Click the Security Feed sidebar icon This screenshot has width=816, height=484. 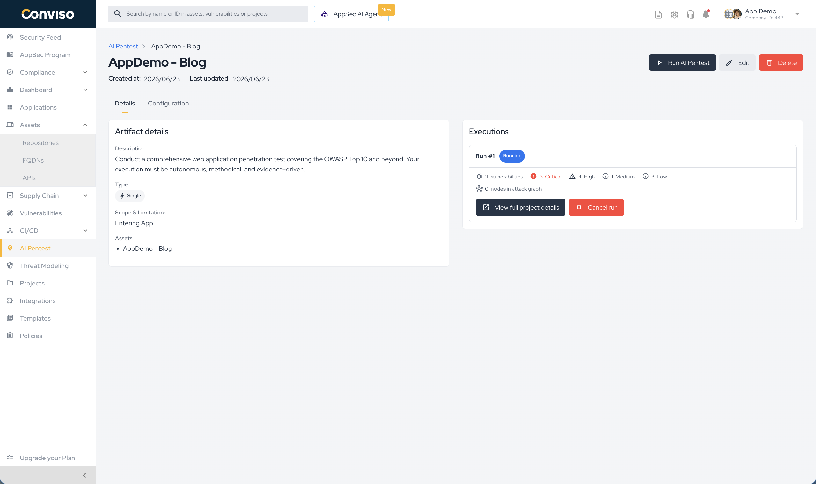(x=10, y=37)
